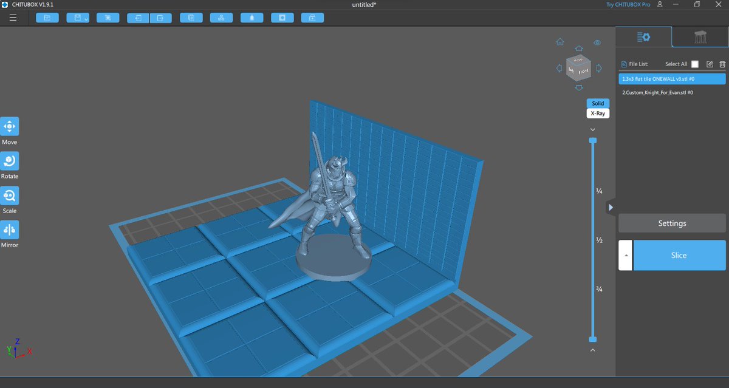
Task: Open the user account icon
Action: pos(660,4)
